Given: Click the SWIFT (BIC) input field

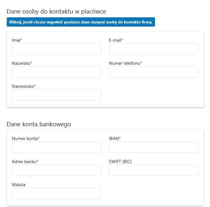Looking at the screenshot, I should click(x=154, y=170).
